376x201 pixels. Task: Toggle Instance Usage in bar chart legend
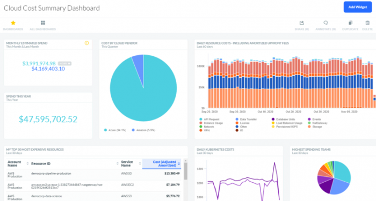click(x=211, y=123)
